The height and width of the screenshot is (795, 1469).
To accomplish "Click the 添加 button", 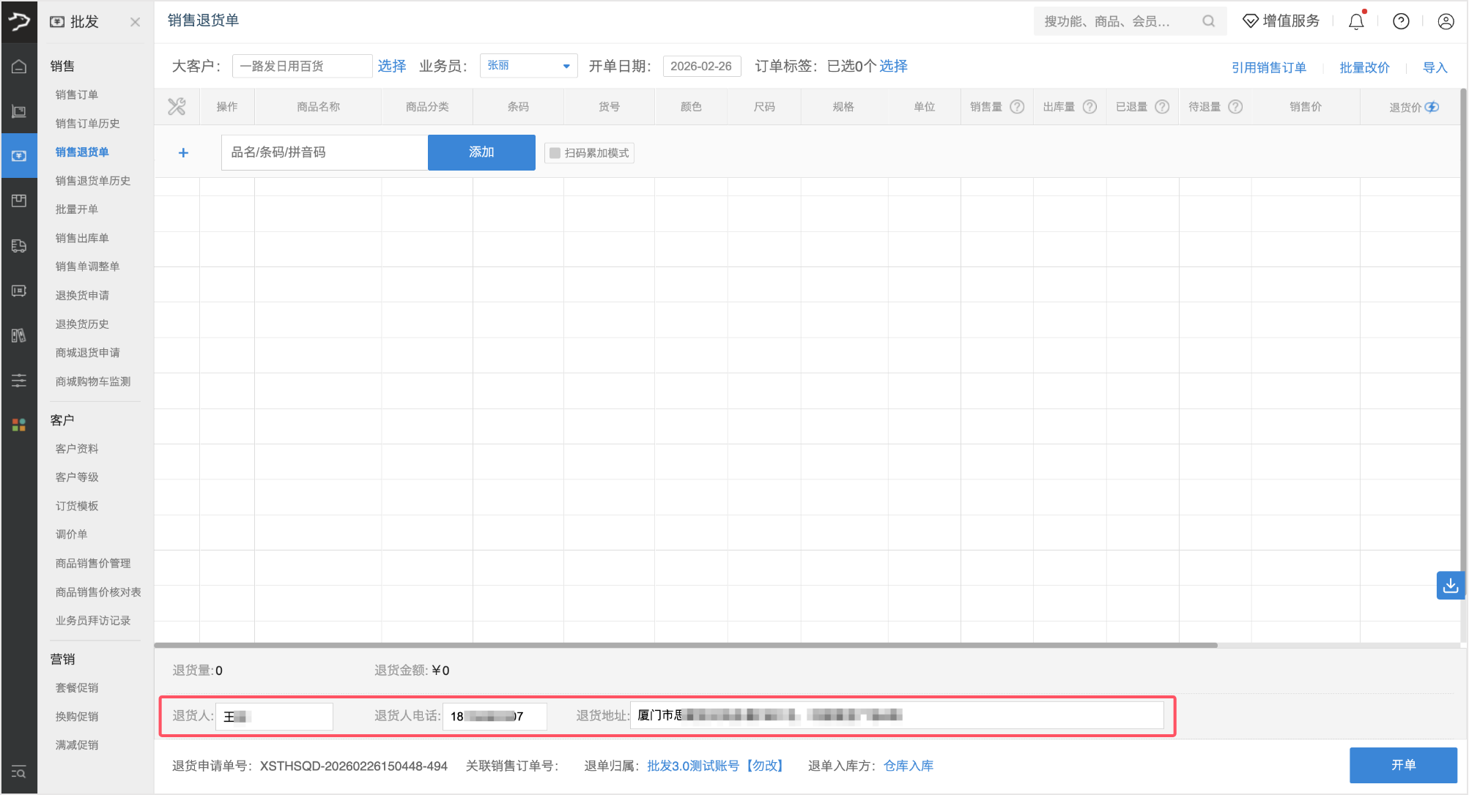I will pos(481,152).
